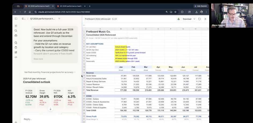Refresh the spreadsheet preview
The height and width of the screenshot is (123, 253).
pyautogui.click(x=199, y=19)
